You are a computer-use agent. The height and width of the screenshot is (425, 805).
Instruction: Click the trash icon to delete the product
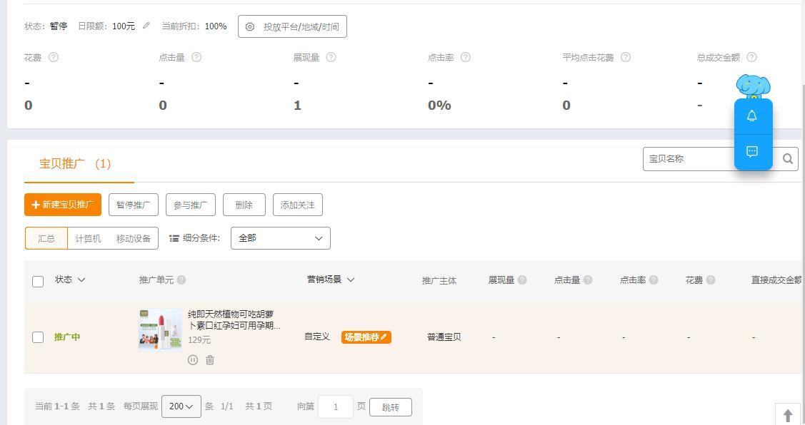pos(209,360)
